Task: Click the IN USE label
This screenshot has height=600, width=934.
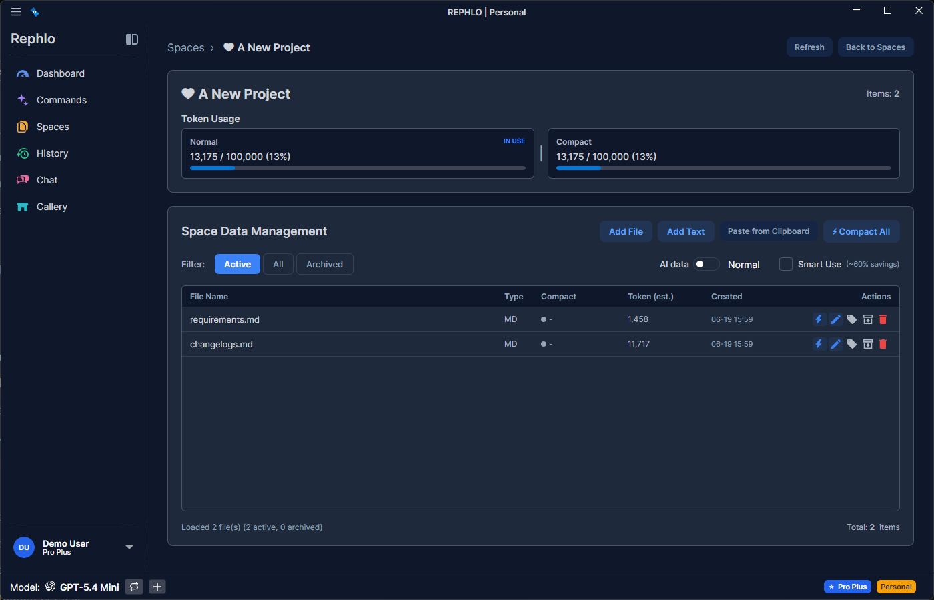Action: click(x=514, y=141)
